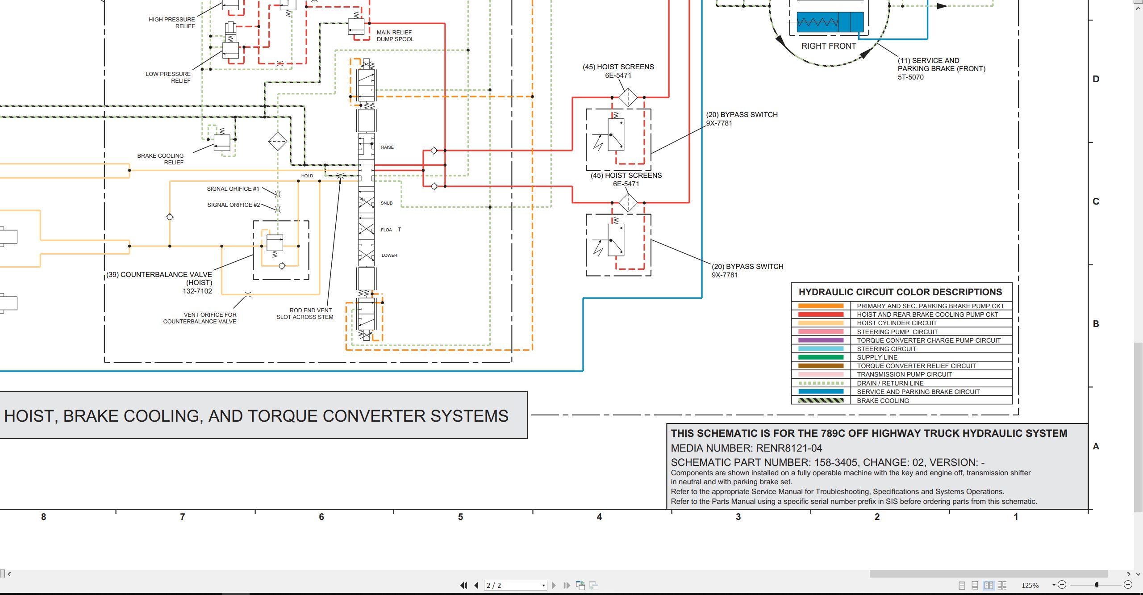1143x595 pixels.
Task: Switch to continuous facing view
Action: pos(1002,585)
